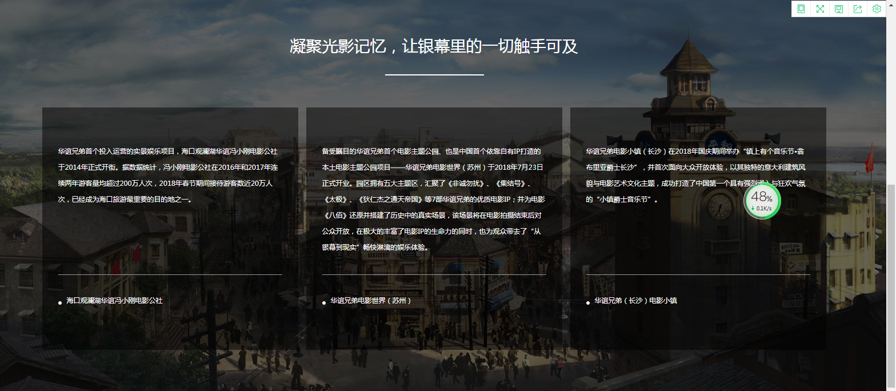Open 华谊兄弟（长沙）电影小镇 link
Screen dimensions: 896x391
point(635,301)
